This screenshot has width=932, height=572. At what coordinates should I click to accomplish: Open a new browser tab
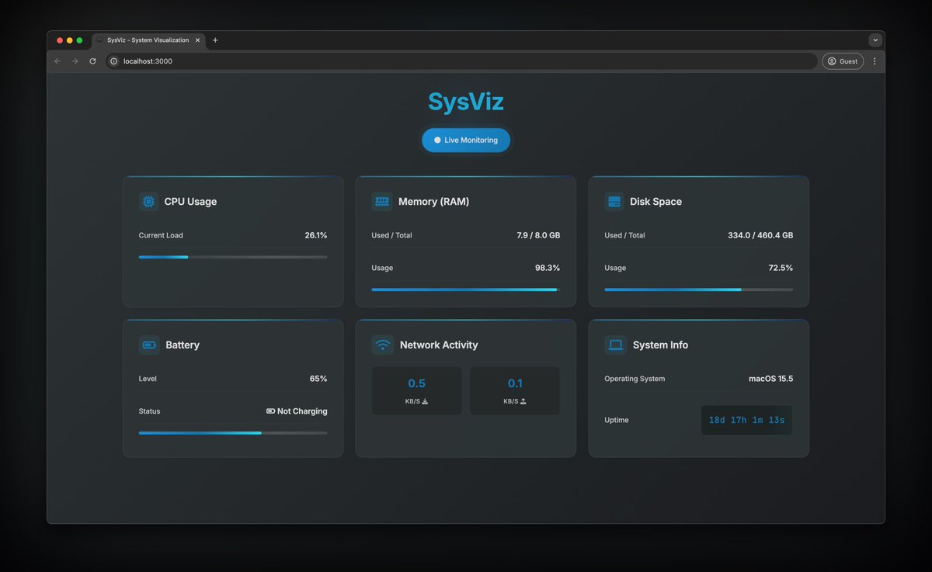click(x=215, y=40)
